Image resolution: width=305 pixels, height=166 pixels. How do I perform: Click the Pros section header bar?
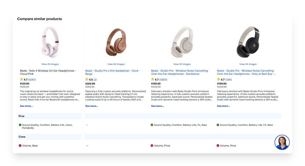click(x=49, y=116)
